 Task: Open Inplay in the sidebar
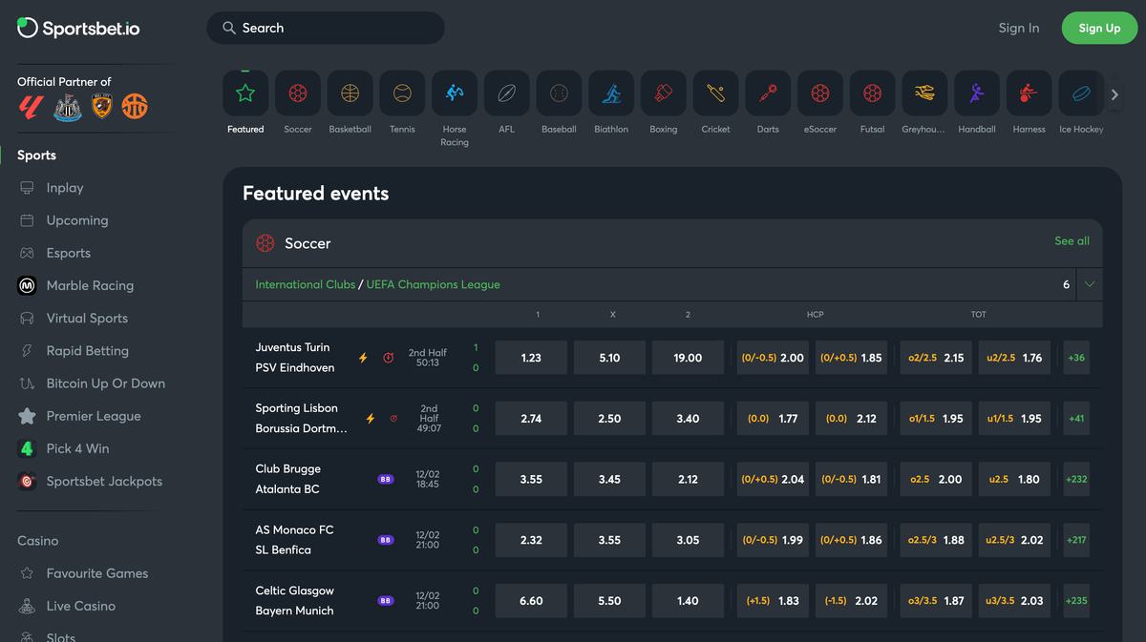point(65,188)
